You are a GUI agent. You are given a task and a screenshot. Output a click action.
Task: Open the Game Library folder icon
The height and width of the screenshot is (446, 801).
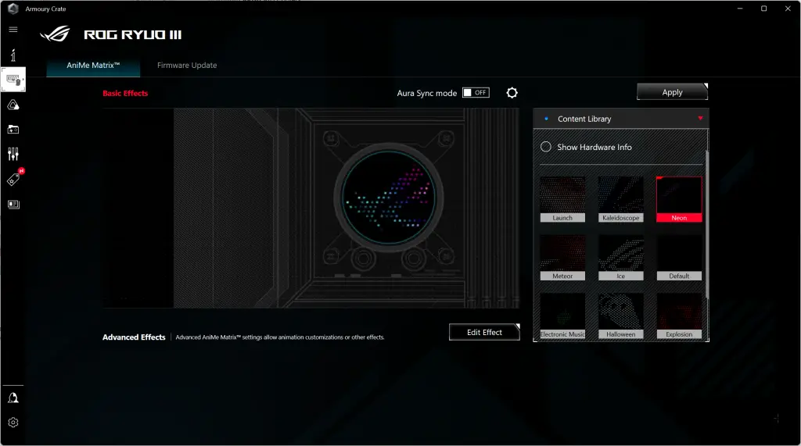[x=13, y=130]
